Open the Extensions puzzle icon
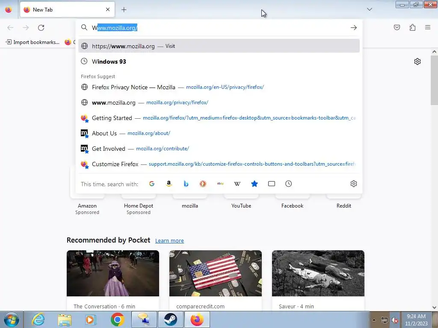This screenshot has width=438, height=328. coord(412,27)
